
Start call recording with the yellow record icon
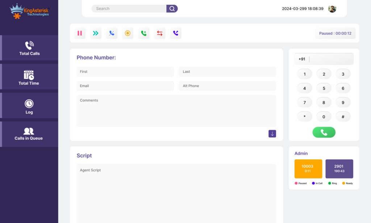point(128,33)
